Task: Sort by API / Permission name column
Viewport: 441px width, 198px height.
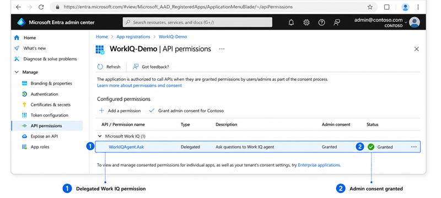Action: pyautogui.click(x=123, y=124)
